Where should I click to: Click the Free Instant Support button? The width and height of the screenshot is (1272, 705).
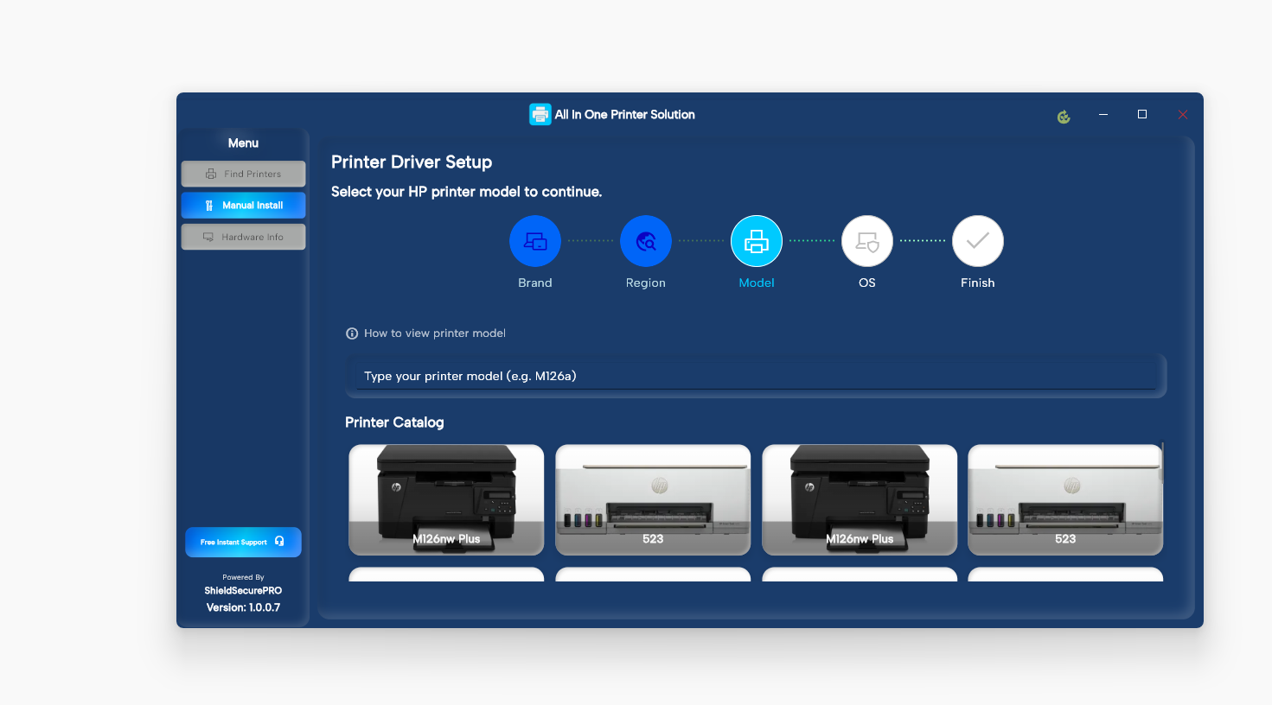point(243,542)
